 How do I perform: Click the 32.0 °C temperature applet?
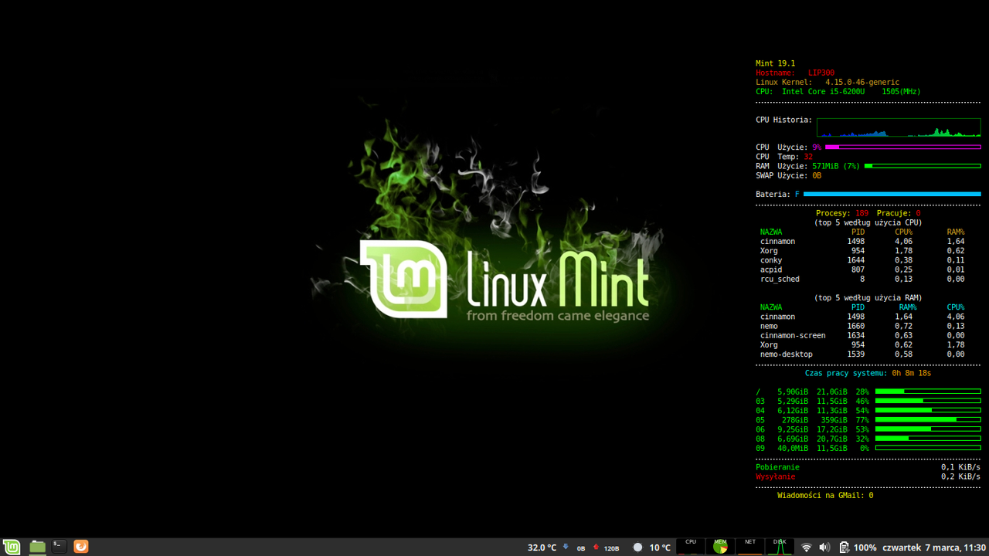click(542, 548)
